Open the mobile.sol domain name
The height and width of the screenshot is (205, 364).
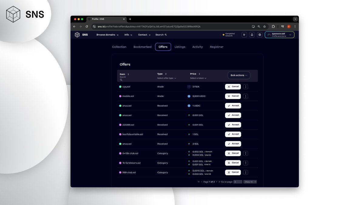click(128, 96)
